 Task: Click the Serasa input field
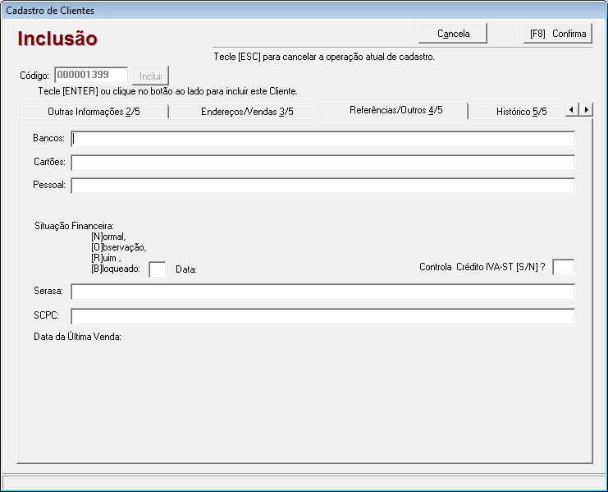pos(322,292)
